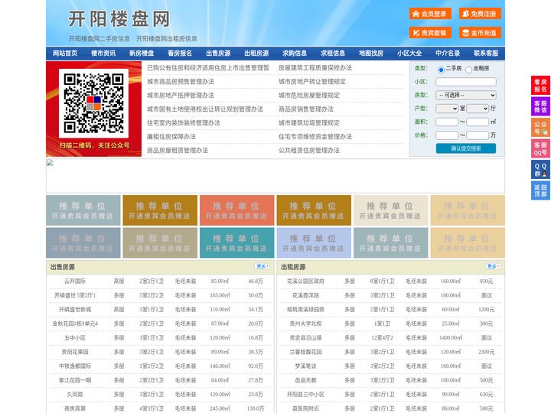Open the 地图找房 nav item
The width and height of the screenshot is (551, 413).
371,54
